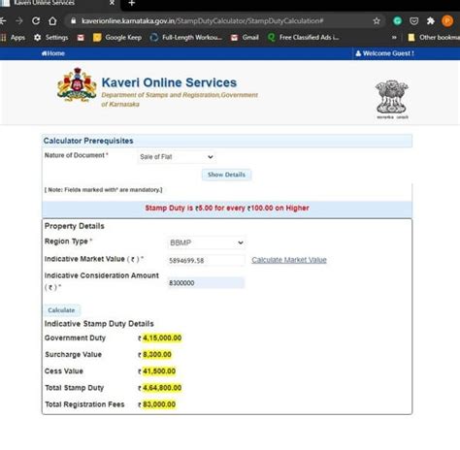
Task: Open the Nature of Document dropdown
Action: [x=177, y=157]
